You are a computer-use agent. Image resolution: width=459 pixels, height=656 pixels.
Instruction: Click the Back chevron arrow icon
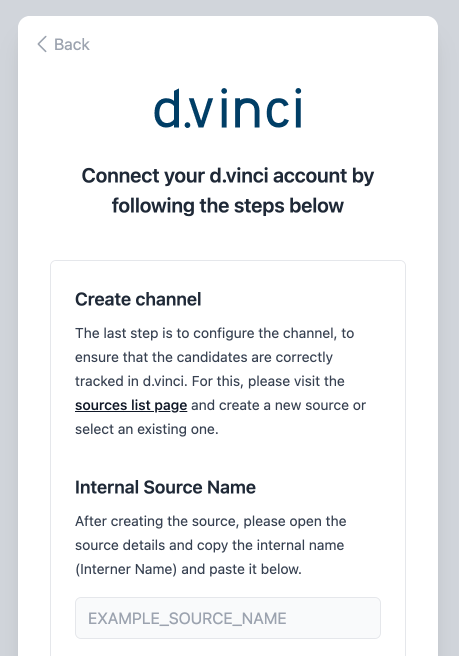(42, 44)
